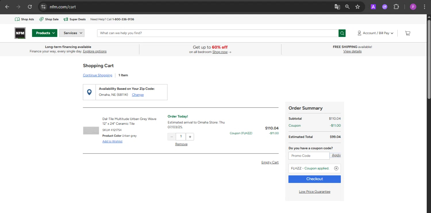Click the NFM logo icon
This screenshot has width=431, height=213.
(20, 33)
